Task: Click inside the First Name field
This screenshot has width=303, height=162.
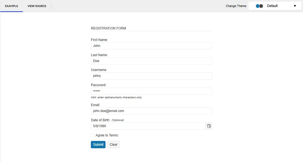Action: 151,46
